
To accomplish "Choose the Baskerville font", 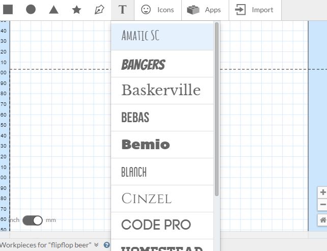I will 162,91.
